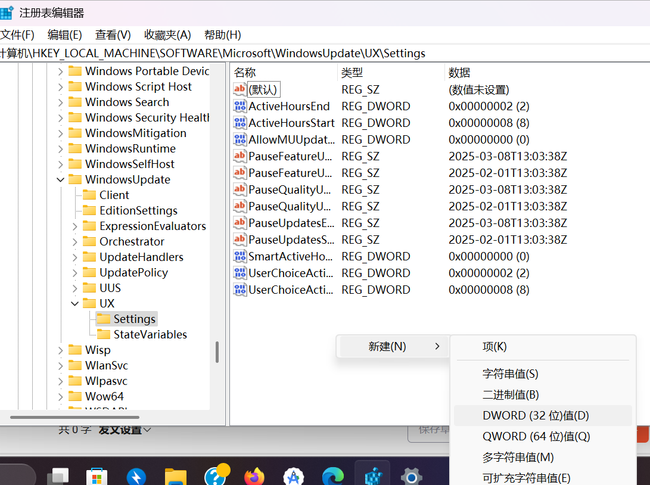Open the Get Help taskbar icon
The width and height of the screenshot is (650, 485).
tap(216, 475)
